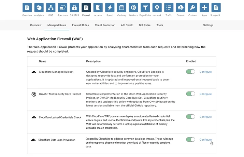Open the Client Protection tab
Image resolution: width=244 pixels, height=157 pixels.
105,25
